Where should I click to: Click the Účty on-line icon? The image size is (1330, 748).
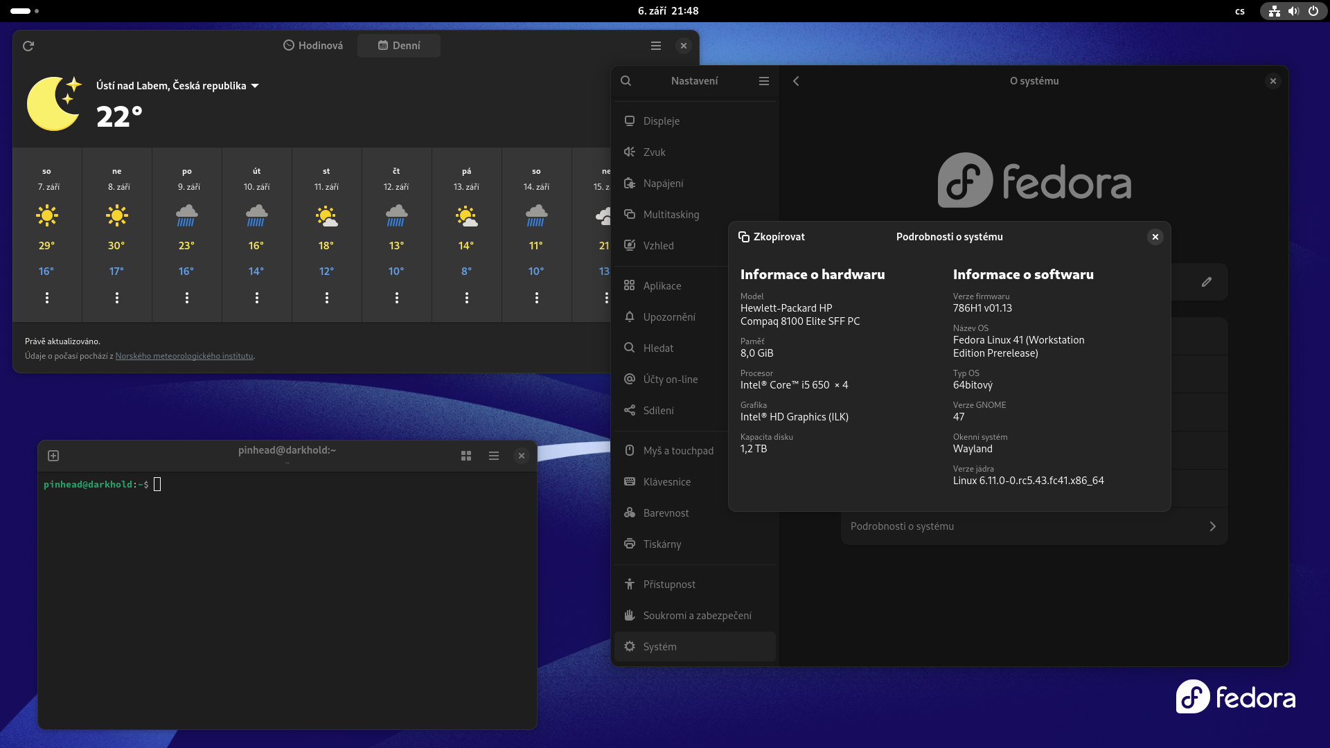630,379
